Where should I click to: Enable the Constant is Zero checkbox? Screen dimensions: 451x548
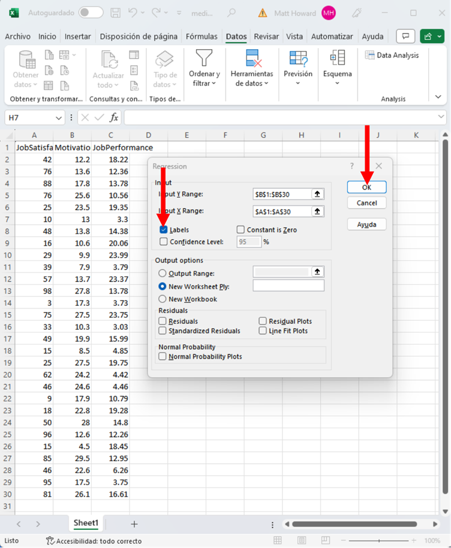pyautogui.click(x=241, y=230)
